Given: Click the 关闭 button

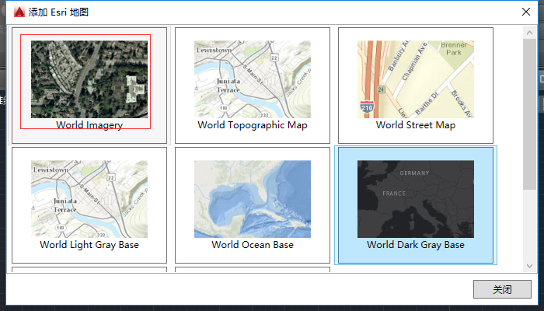Looking at the screenshot, I should (502, 289).
